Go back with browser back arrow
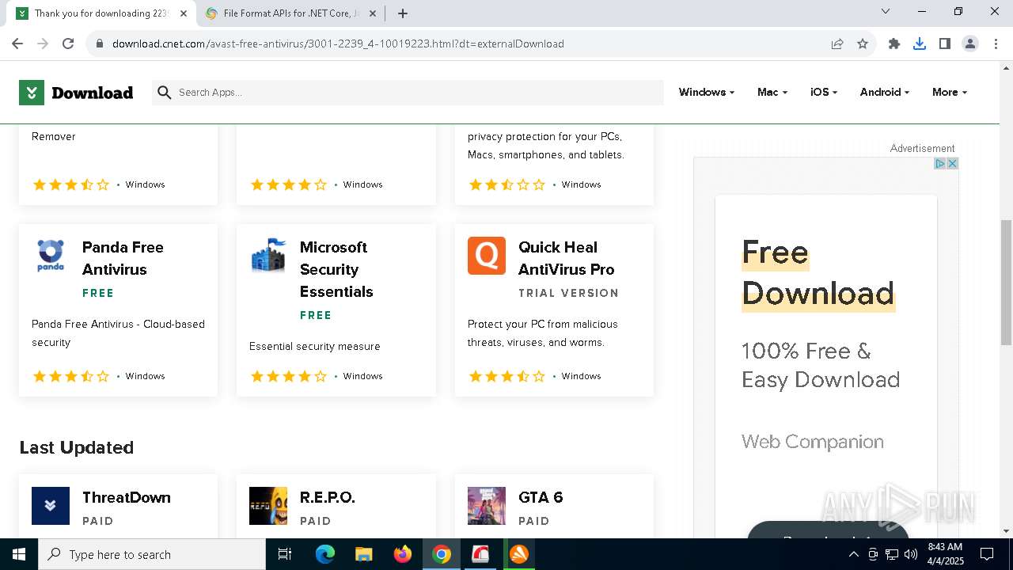 [x=17, y=44]
